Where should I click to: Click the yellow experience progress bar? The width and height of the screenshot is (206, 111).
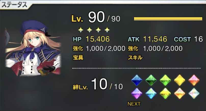tap(168, 19)
